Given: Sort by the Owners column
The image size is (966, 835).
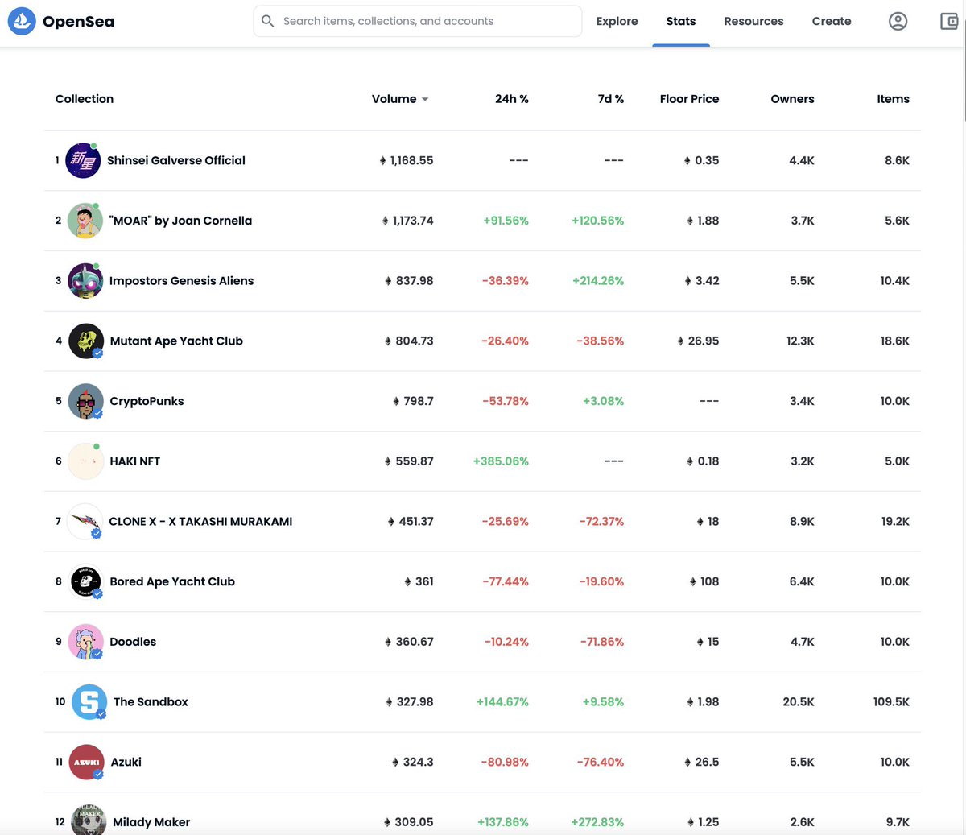Looking at the screenshot, I should pos(792,99).
